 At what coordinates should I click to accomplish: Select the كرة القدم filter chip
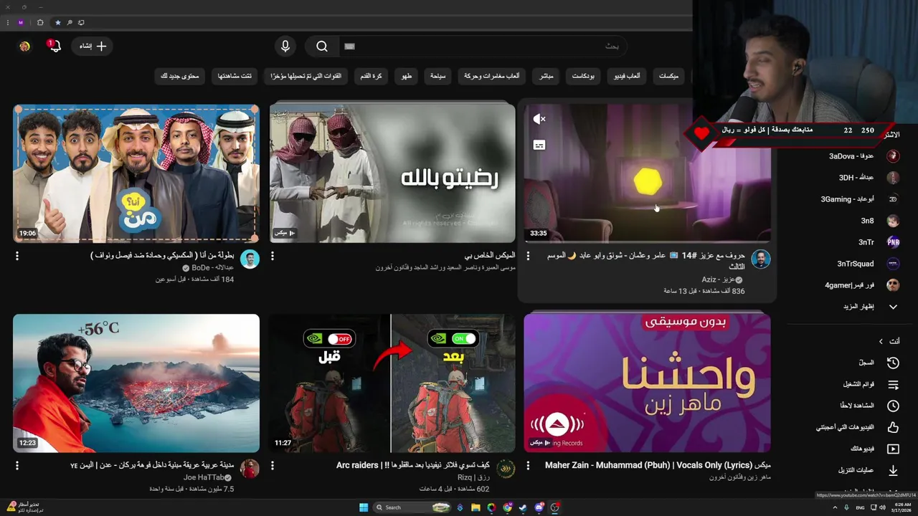[x=371, y=76]
